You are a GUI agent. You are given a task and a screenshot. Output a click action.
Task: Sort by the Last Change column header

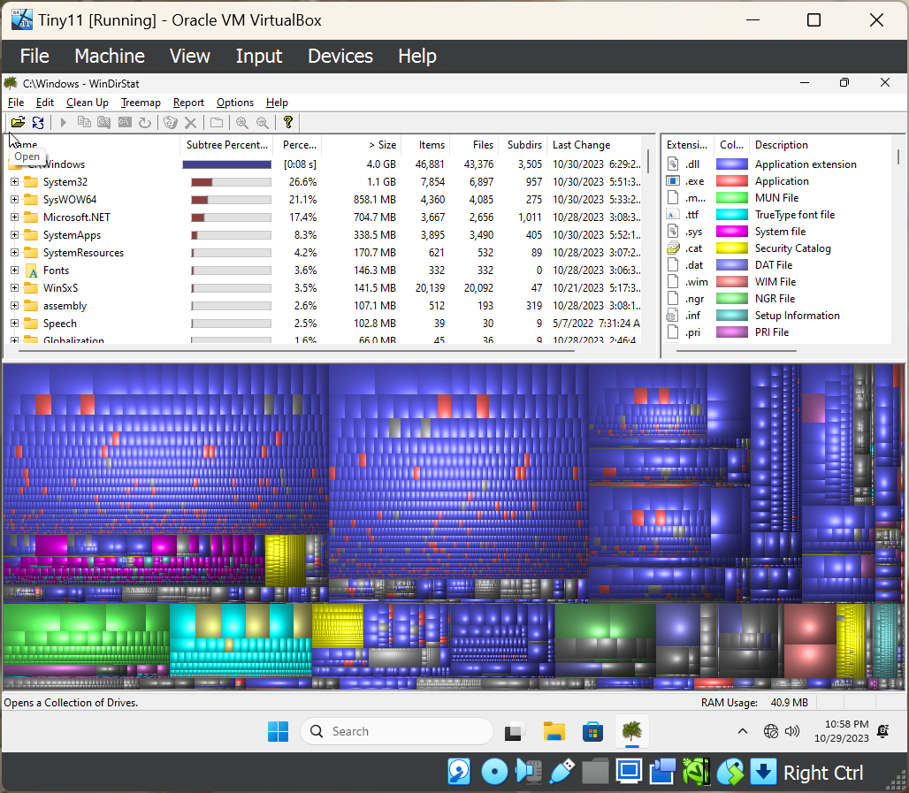pyautogui.click(x=595, y=145)
